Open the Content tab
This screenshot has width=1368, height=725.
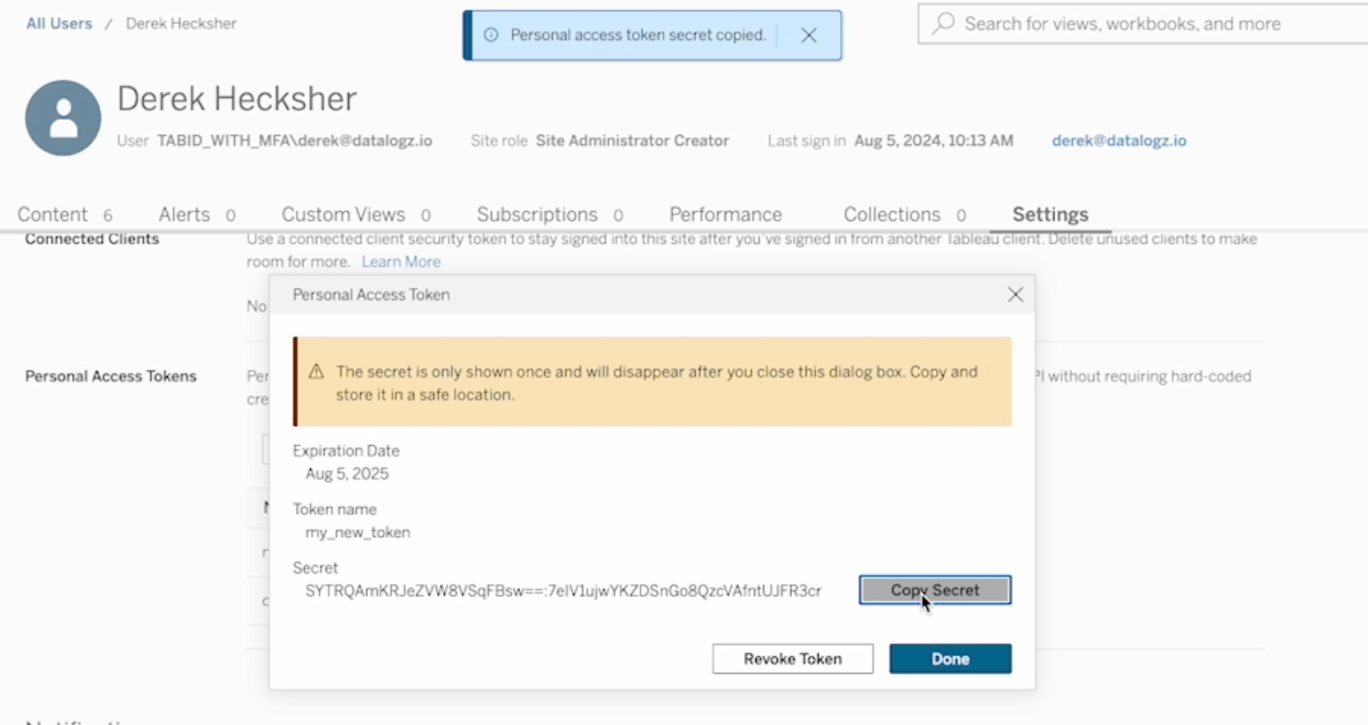52,215
